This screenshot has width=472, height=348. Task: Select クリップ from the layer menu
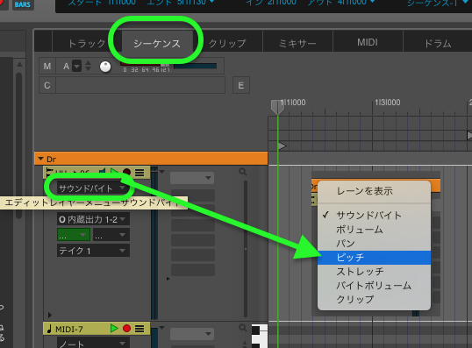374,299
